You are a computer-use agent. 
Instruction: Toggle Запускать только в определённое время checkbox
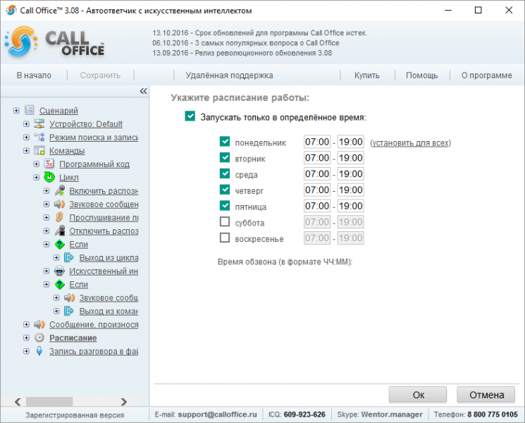190,116
